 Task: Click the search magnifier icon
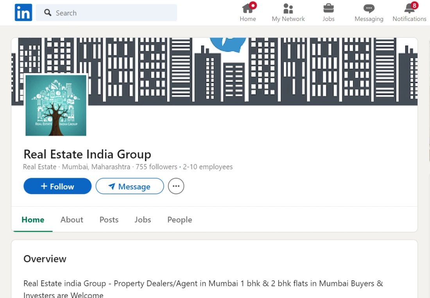pyautogui.click(x=48, y=13)
